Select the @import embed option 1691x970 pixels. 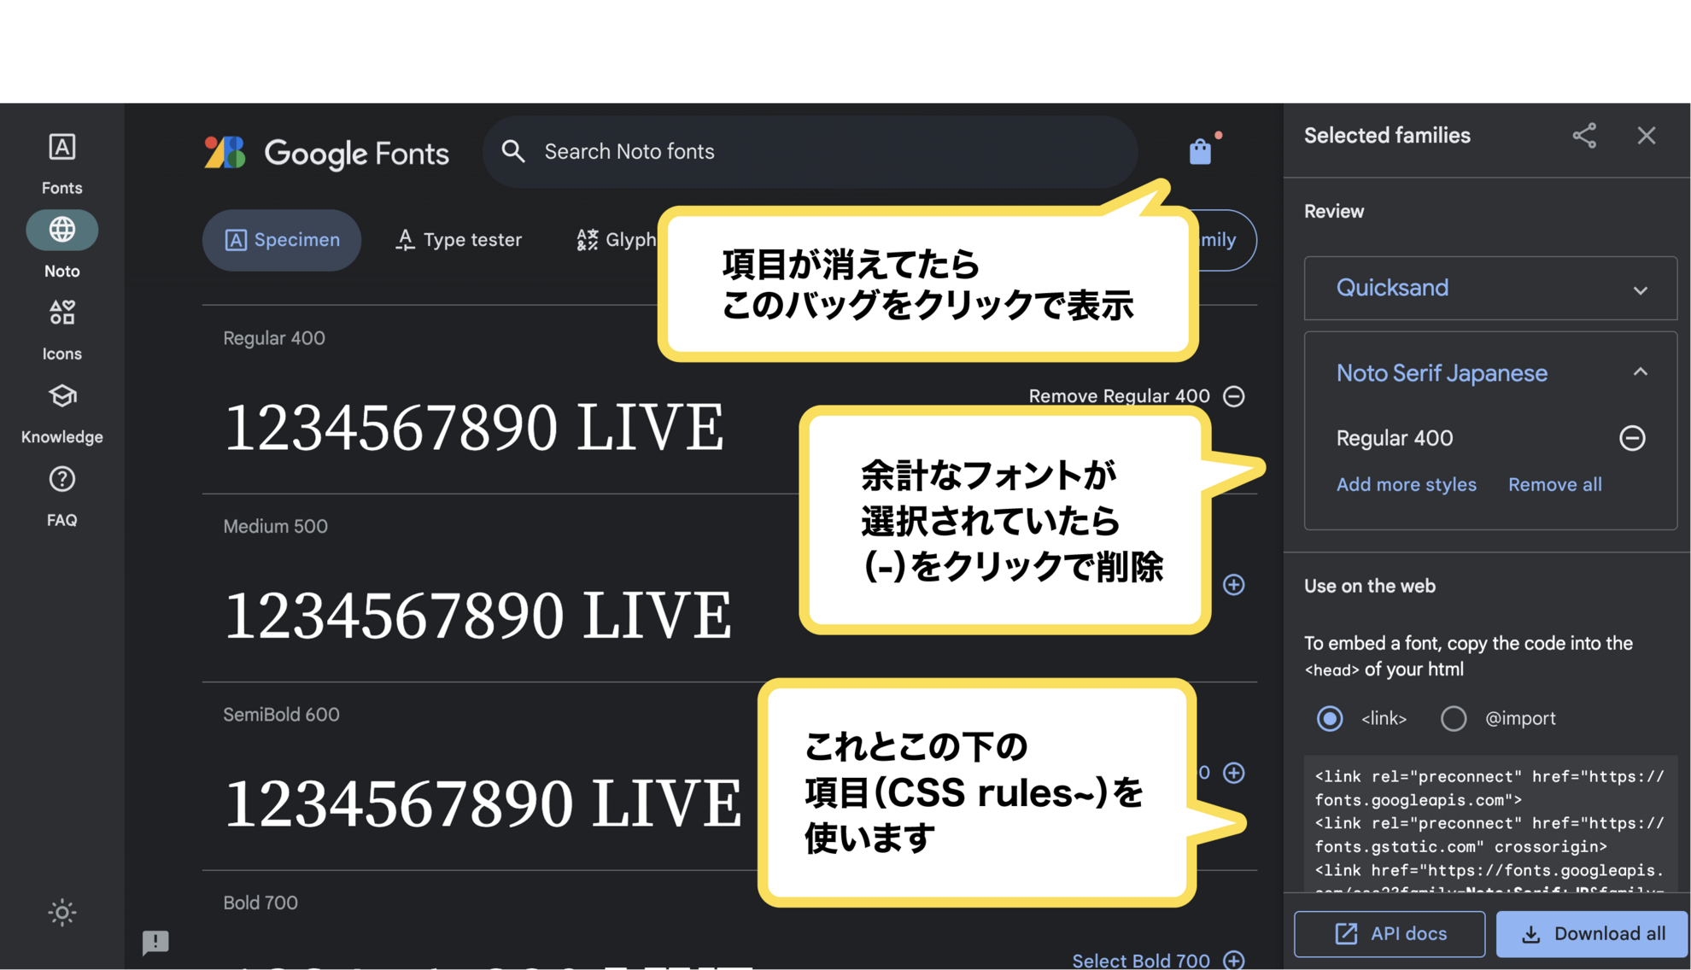click(1453, 718)
